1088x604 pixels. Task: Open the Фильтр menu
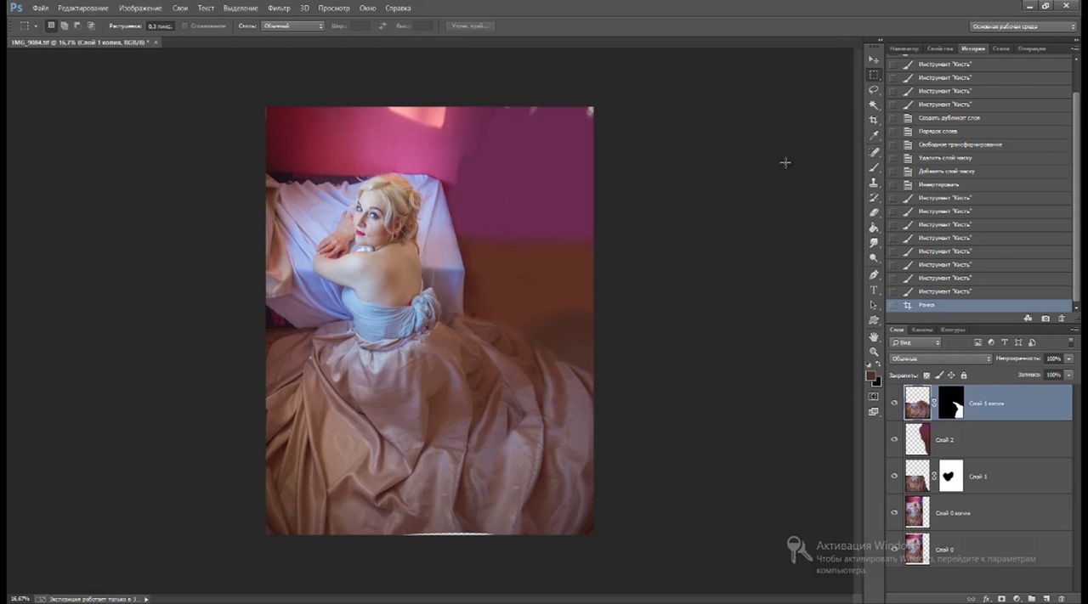coord(279,8)
